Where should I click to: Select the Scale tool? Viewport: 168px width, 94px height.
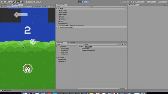tap(14, 2)
